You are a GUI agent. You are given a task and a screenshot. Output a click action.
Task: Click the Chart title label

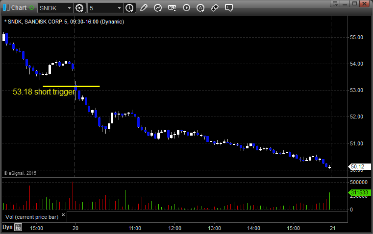point(19,8)
